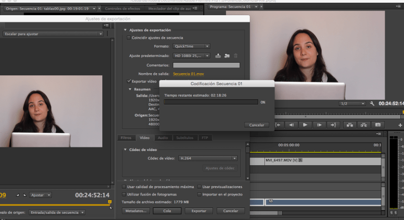The width and height of the screenshot is (404, 220).
Task: Check Importar en el proyecto
Action: [199, 194]
